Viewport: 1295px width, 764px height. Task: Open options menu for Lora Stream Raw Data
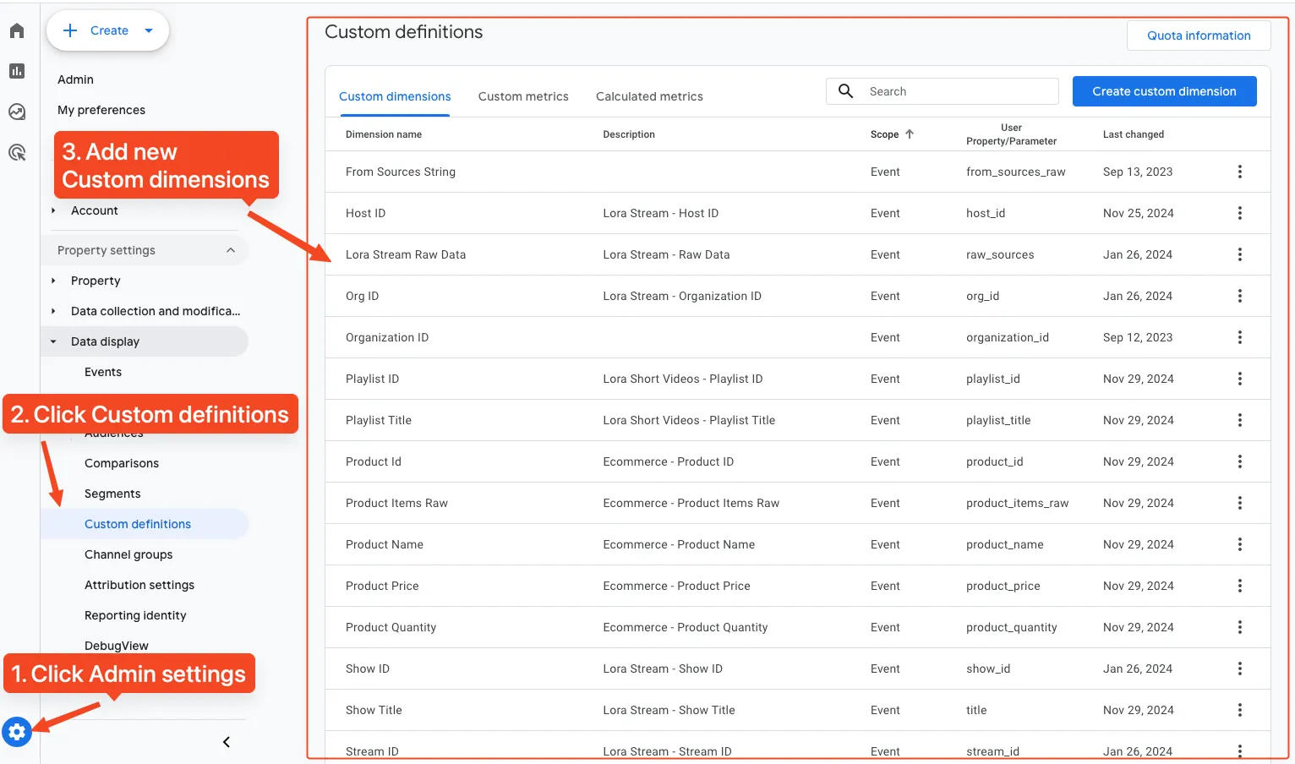tap(1240, 254)
